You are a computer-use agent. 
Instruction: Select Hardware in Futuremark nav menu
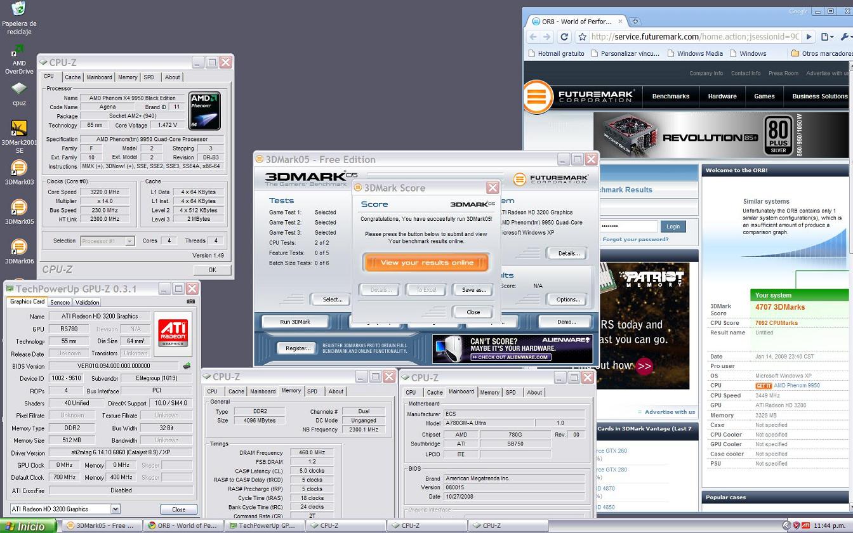[722, 96]
